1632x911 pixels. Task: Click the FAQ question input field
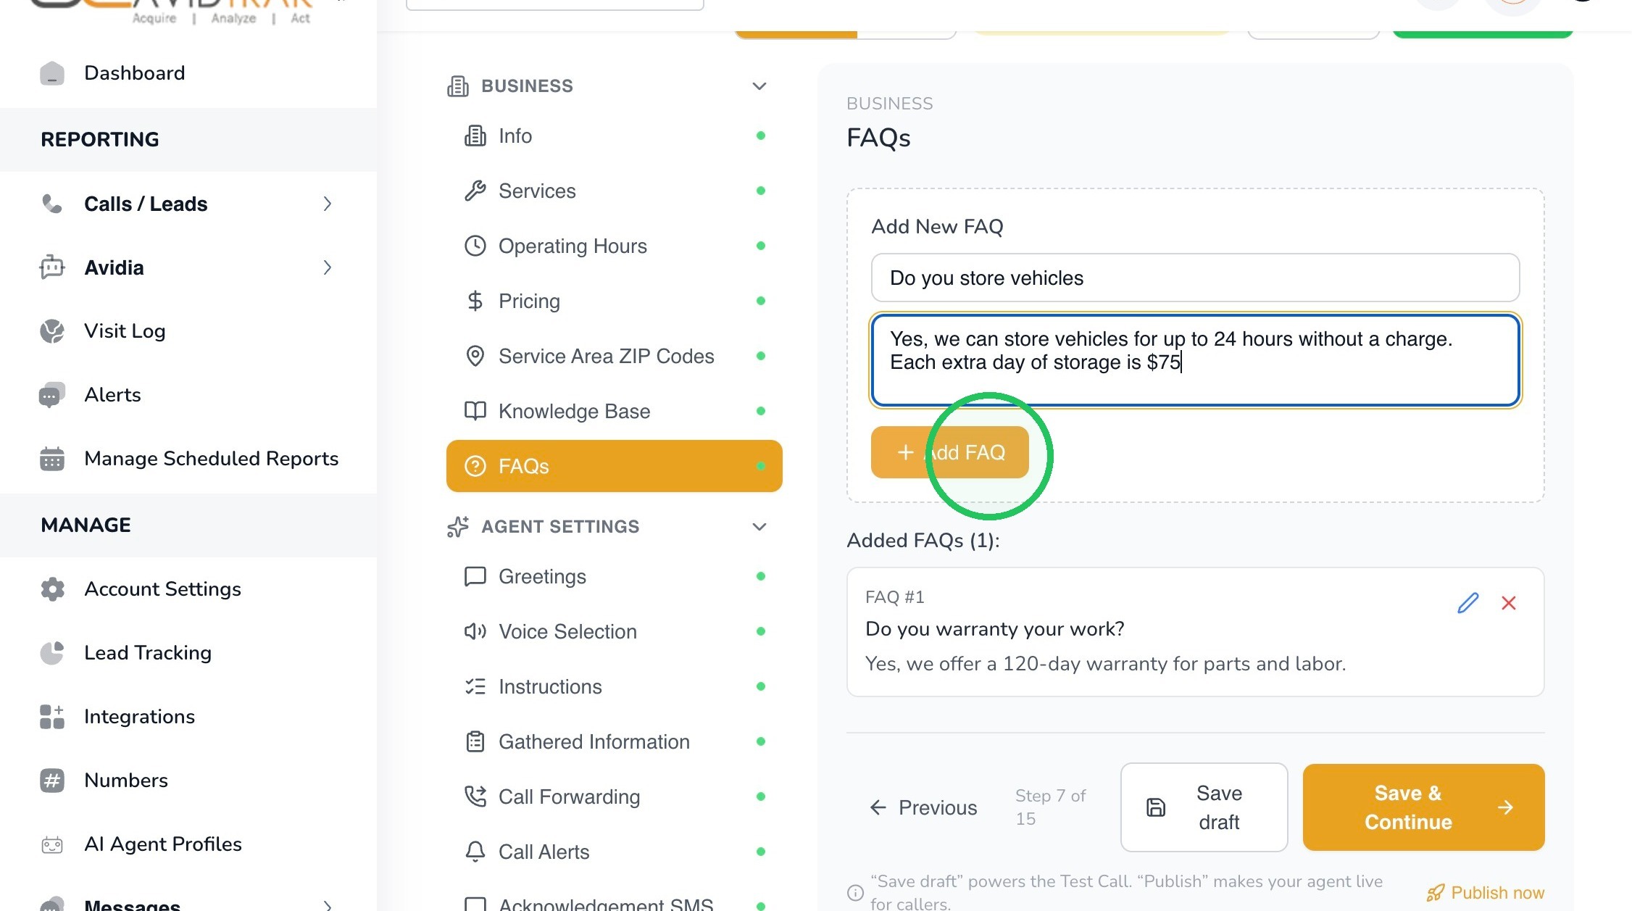(1195, 278)
